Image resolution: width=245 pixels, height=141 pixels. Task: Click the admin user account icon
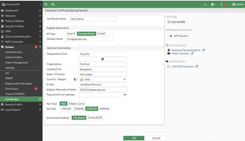click(234, 4)
